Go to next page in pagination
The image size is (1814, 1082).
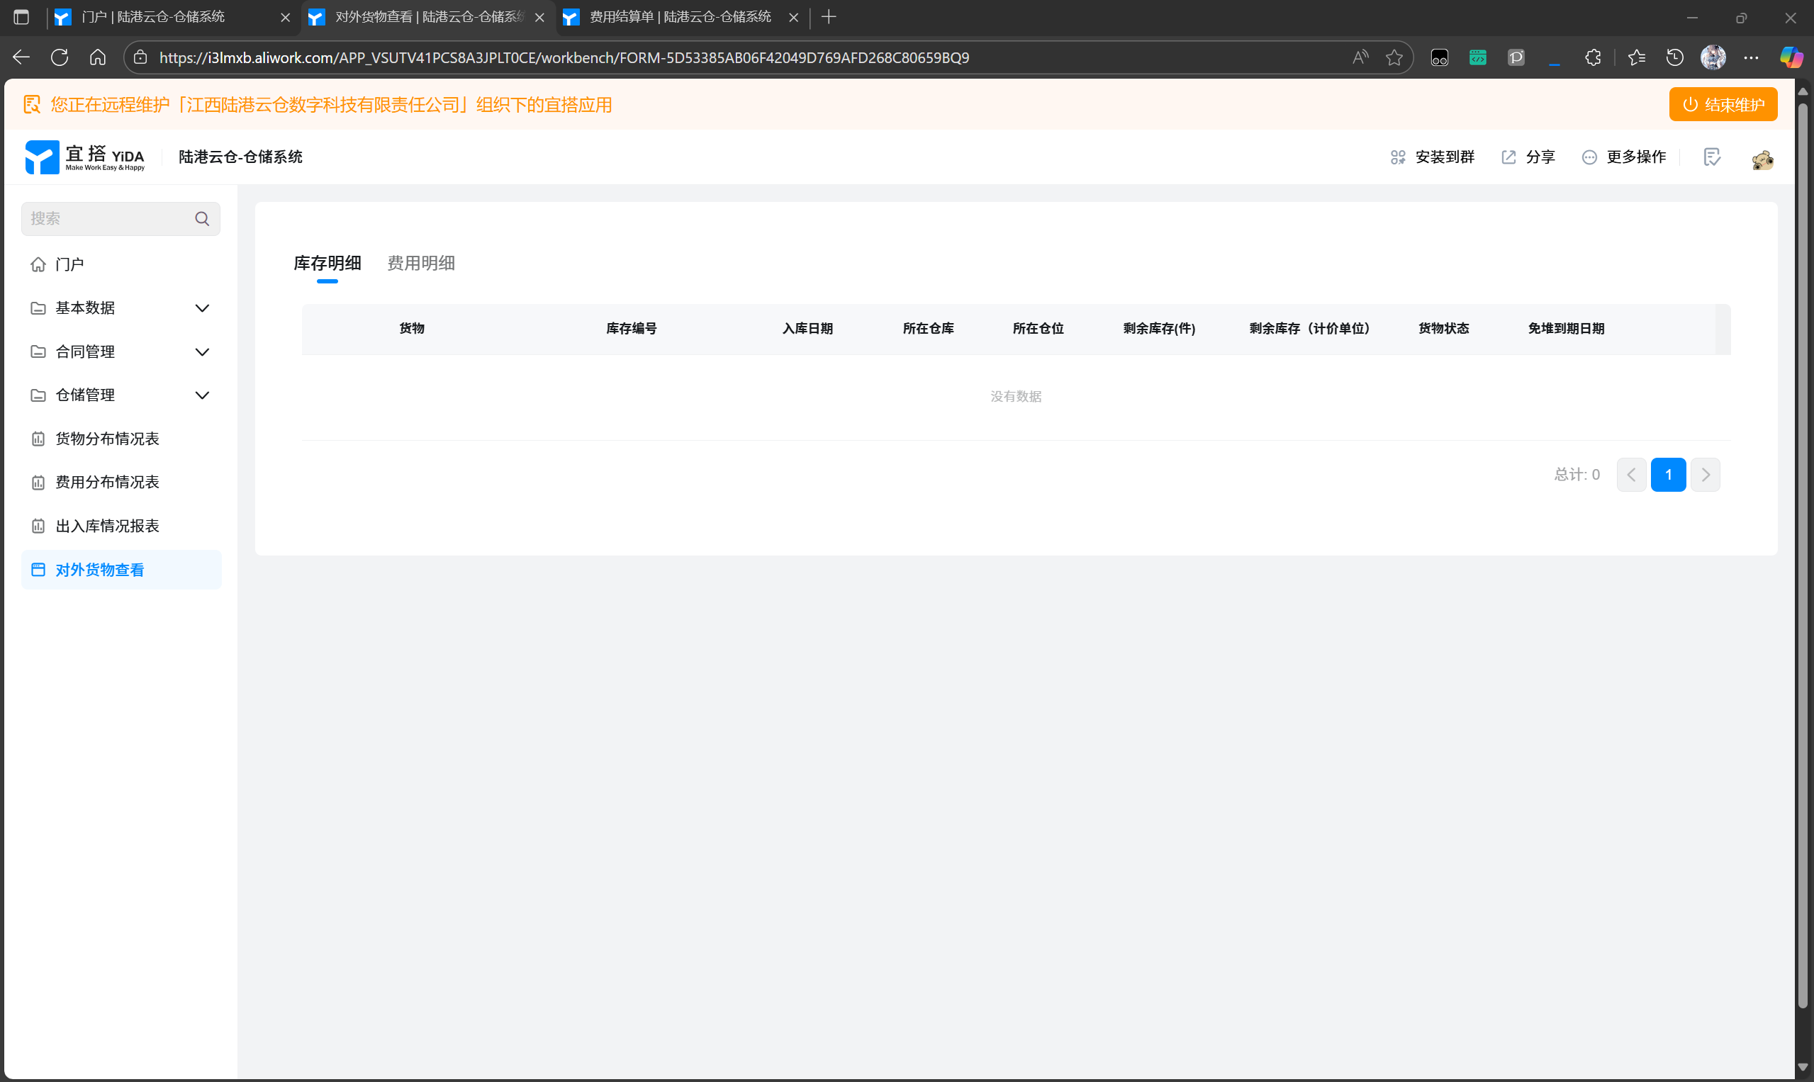(1705, 475)
